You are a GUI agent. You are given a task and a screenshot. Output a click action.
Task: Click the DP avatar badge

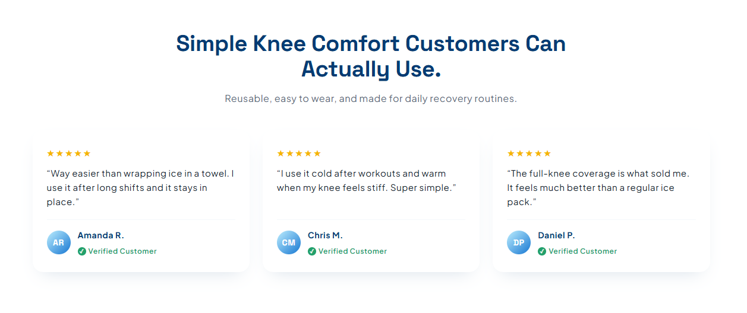(x=519, y=242)
